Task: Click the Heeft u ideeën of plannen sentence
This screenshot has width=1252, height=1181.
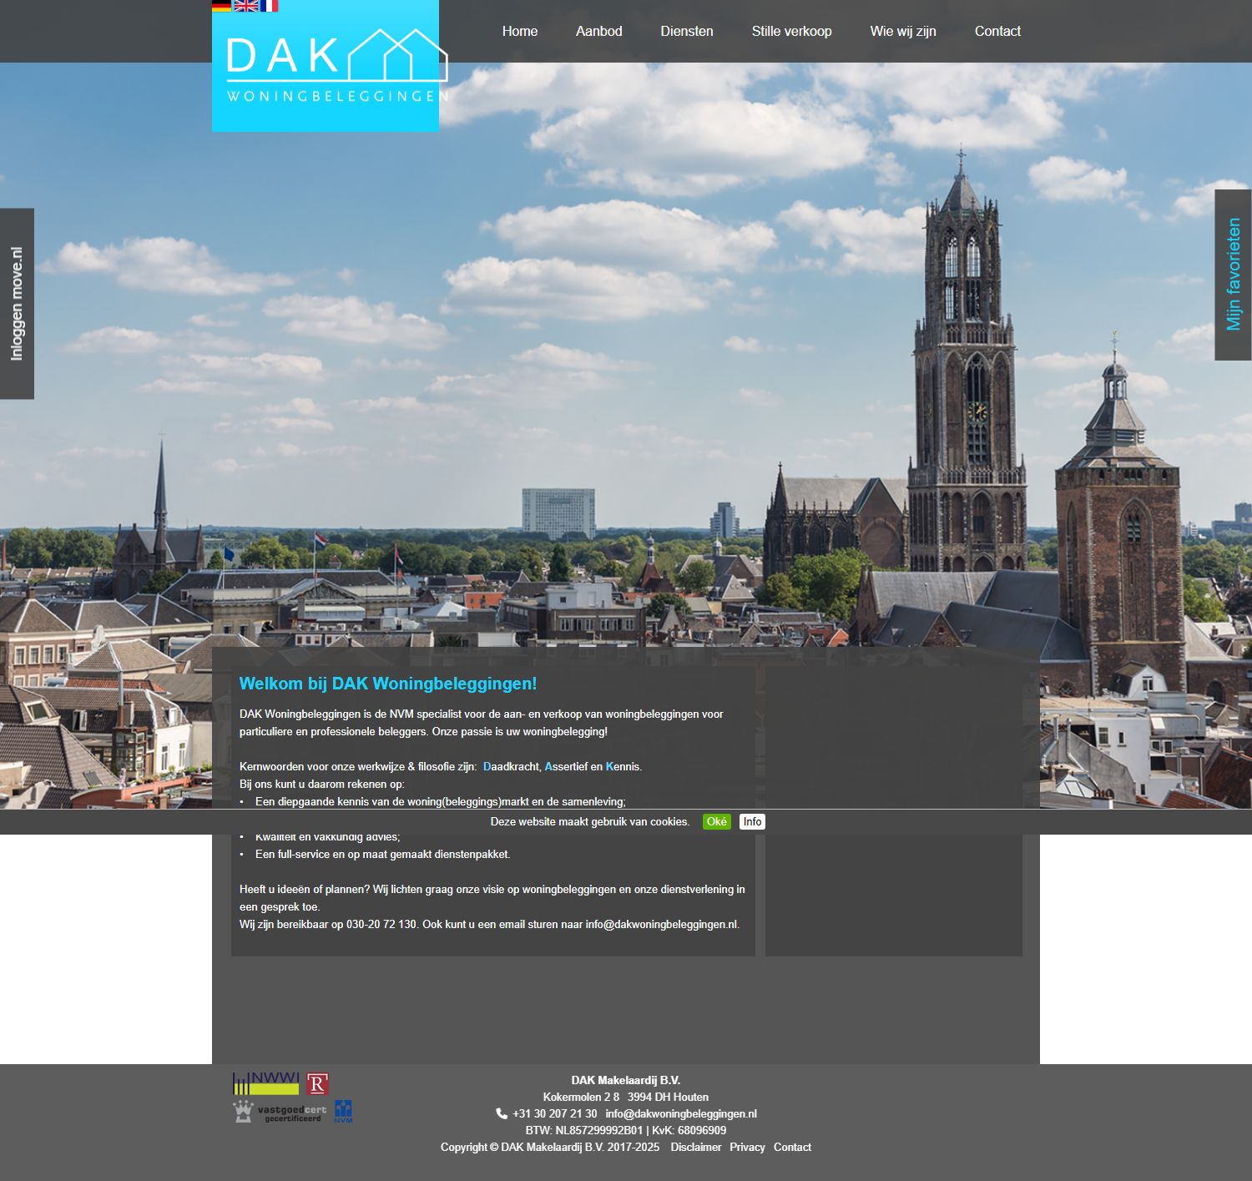Action: click(x=492, y=898)
